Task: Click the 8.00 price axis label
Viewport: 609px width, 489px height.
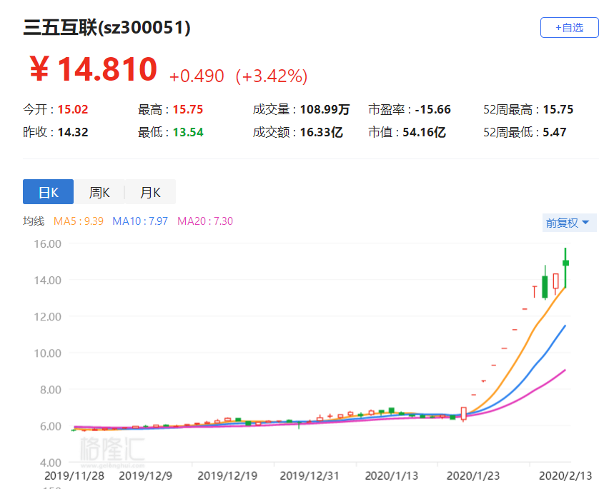Action: pyautogui.click(x=51, y=390)
